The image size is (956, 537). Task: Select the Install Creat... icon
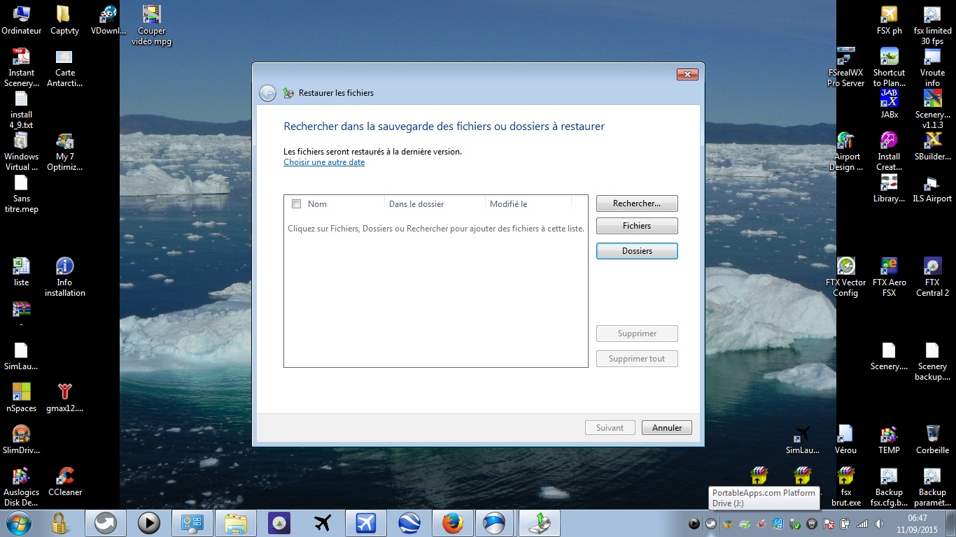(x=889, y=151)
